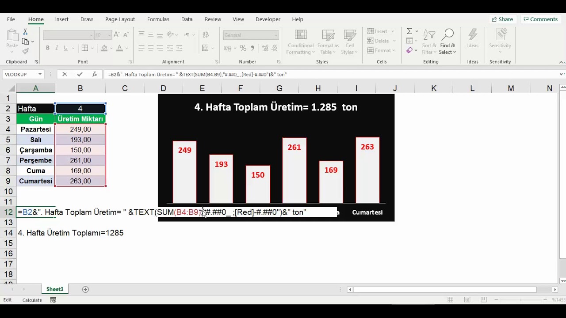Image resolution: width=566 pixels, height=318 pixels.
Task: Open the font name dropdown
Action: (91, 35)
